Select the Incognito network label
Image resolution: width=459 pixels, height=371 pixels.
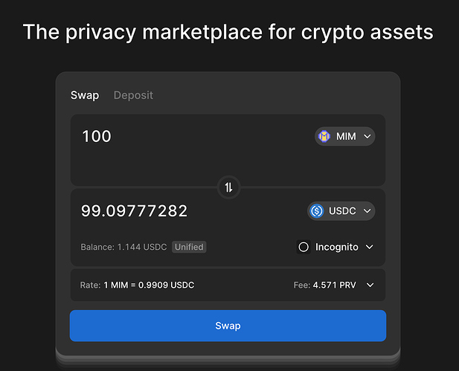pyautogui.click(x=337, y=248)
